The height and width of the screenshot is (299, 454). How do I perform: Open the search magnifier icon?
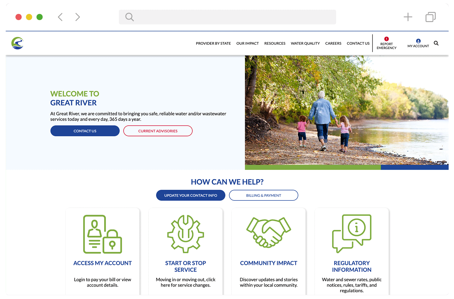(436, 43)
